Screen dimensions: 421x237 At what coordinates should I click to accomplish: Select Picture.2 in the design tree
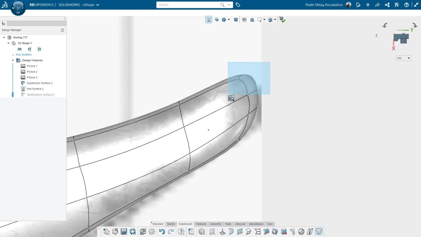tap(32, 72)
